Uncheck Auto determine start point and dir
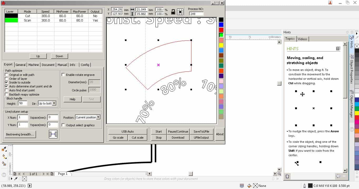The image size is (359, 189). coord(7,86)
